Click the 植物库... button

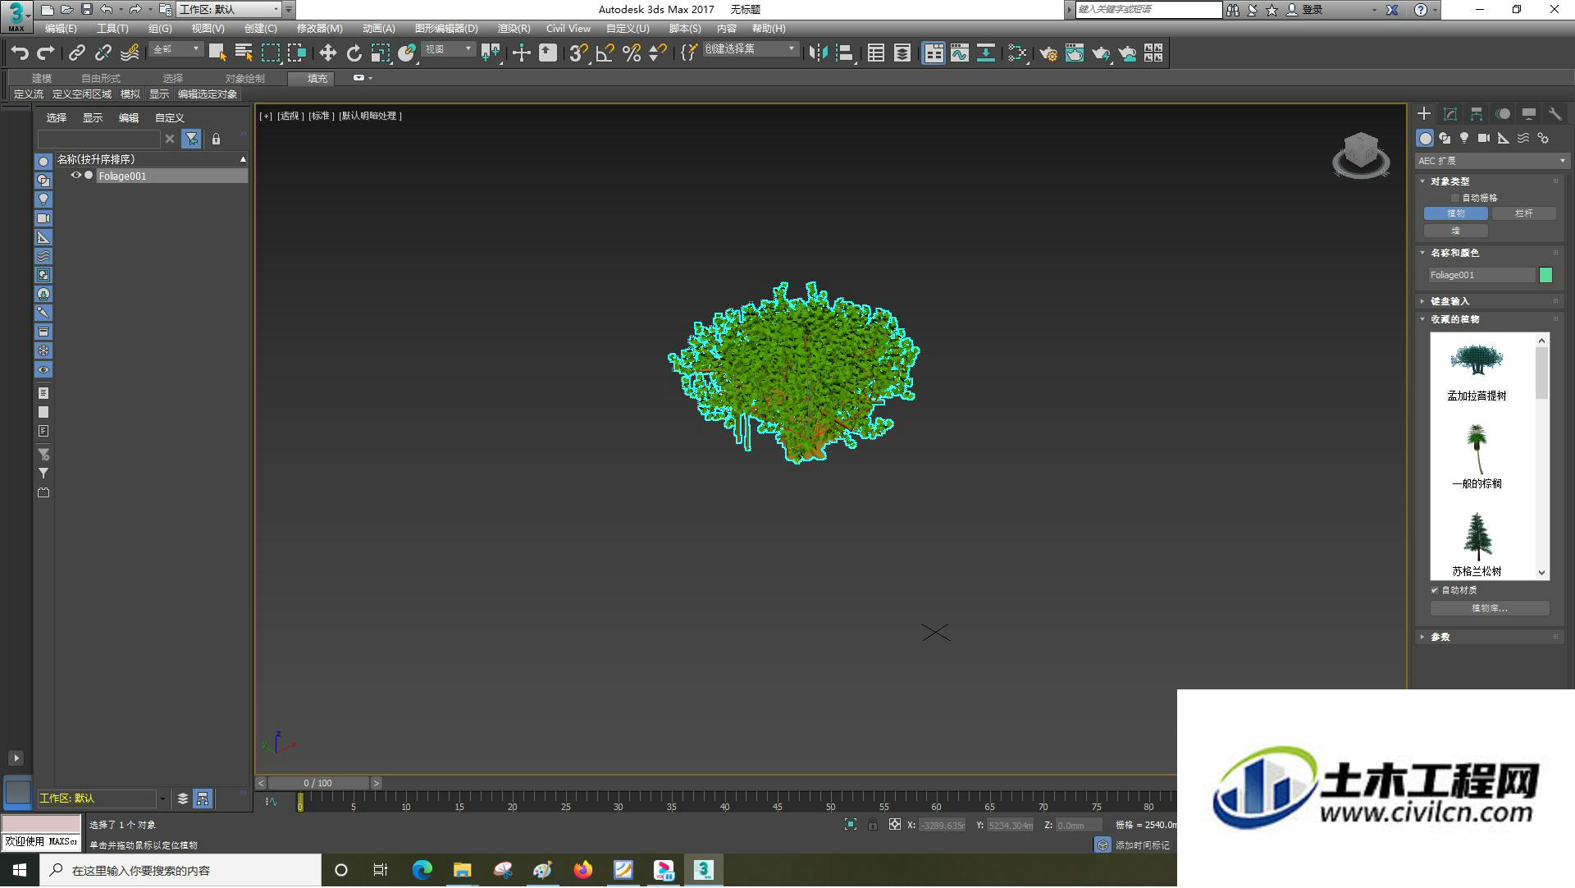1490,608
